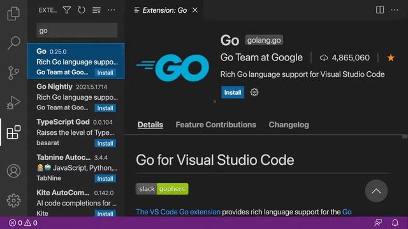Image resolution: width=408 pixels, height=229 pixels.
Task: Open the Go extension manage gear
Action: (254, 92)
